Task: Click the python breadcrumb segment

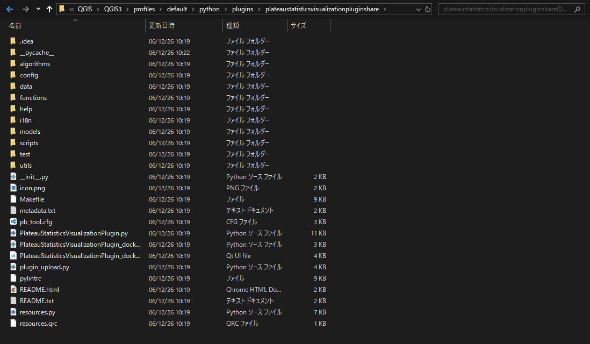Action: click(209, 10)
